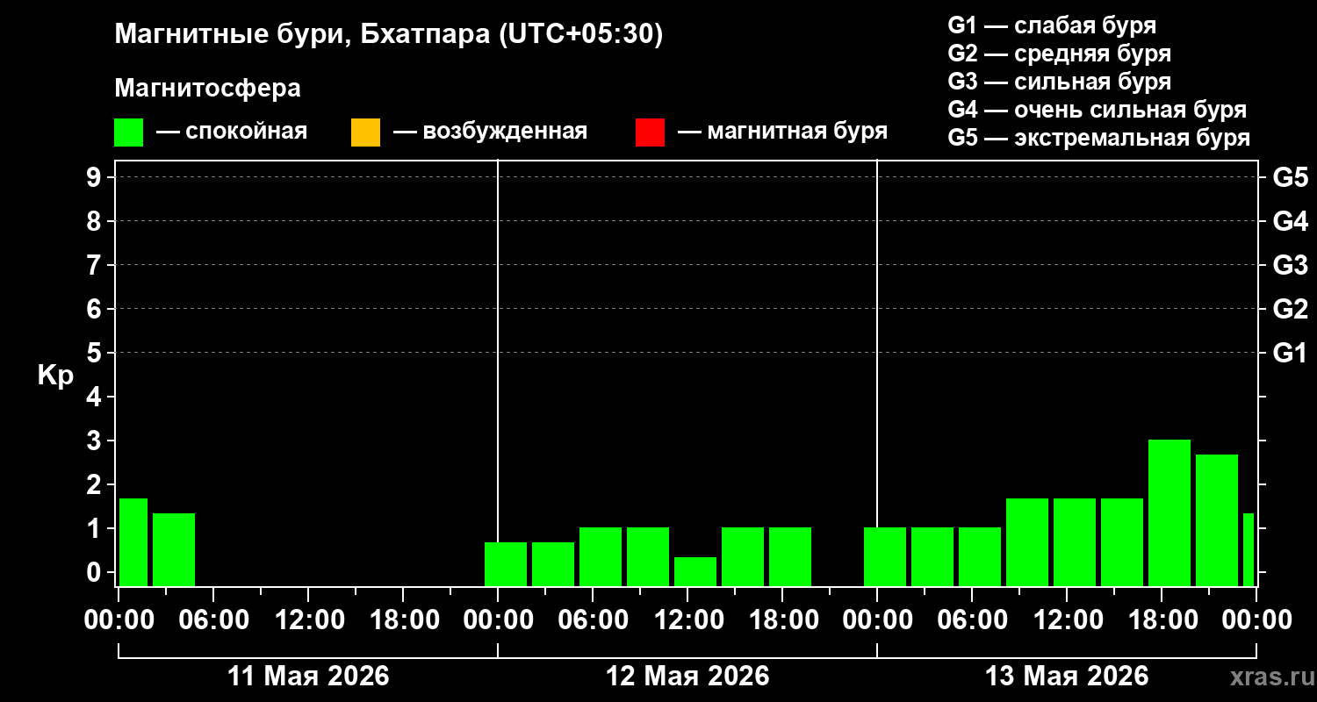Click the orange возбужденная legend swatch
This screenshot has width=1317, height=702.
365,133
